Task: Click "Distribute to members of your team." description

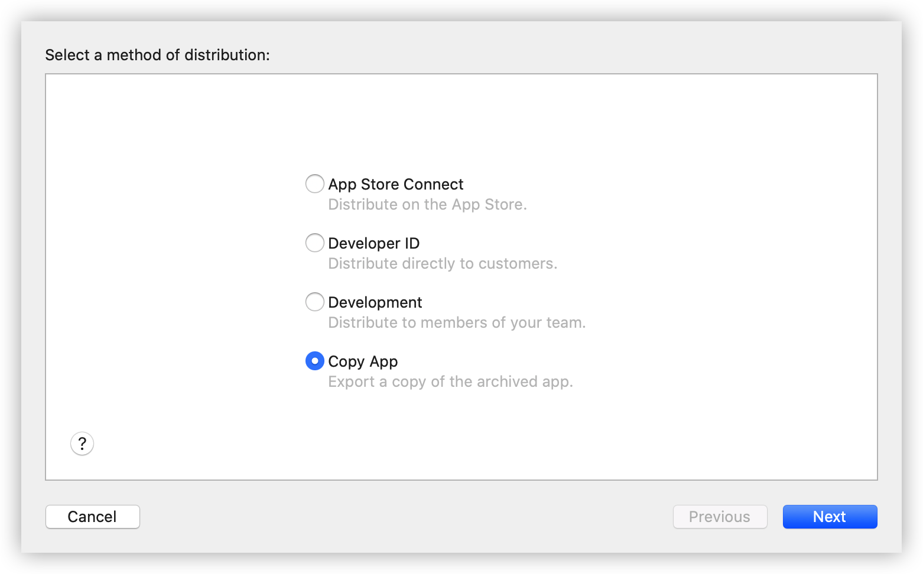Action: click(457, 322)
